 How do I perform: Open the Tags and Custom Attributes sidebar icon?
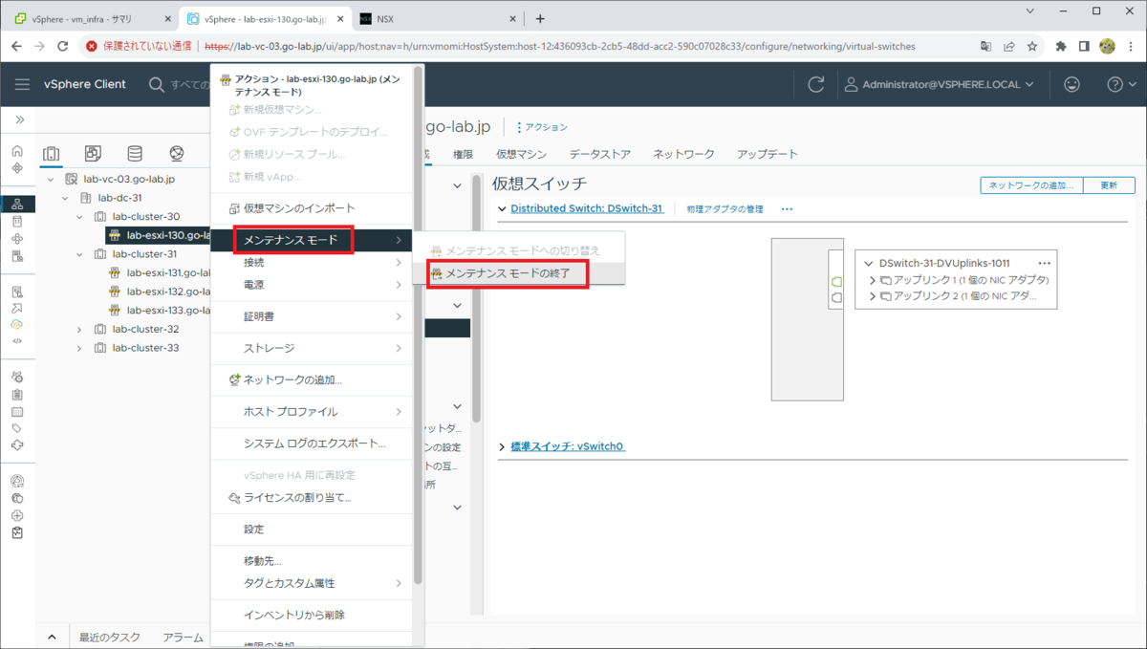(x=17, y=428)
